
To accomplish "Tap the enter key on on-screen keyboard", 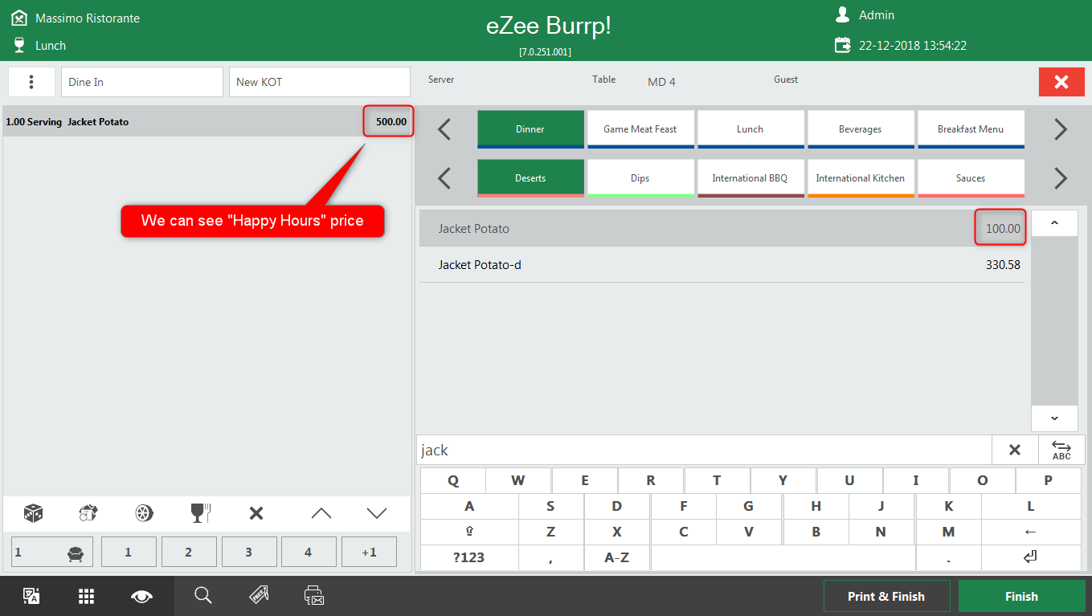I will click(1031, 557).
